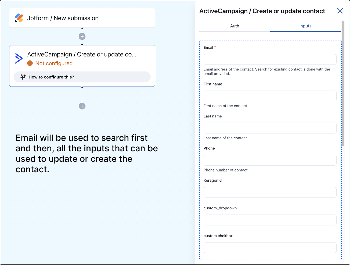The image size is (350, 265).
Task: Select the Jotform / New submission node
Action: pyautogui.click(x=82, y=18)
